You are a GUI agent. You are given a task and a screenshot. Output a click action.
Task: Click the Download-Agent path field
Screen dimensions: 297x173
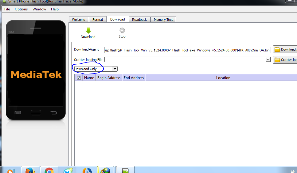(188, 50)
